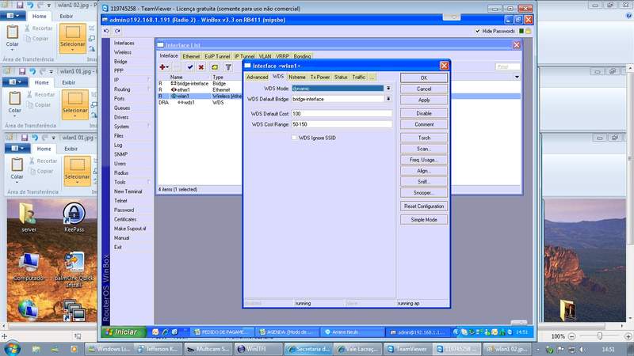
Task: Click the Freq. Usage... button
Action: pos(424,160)
